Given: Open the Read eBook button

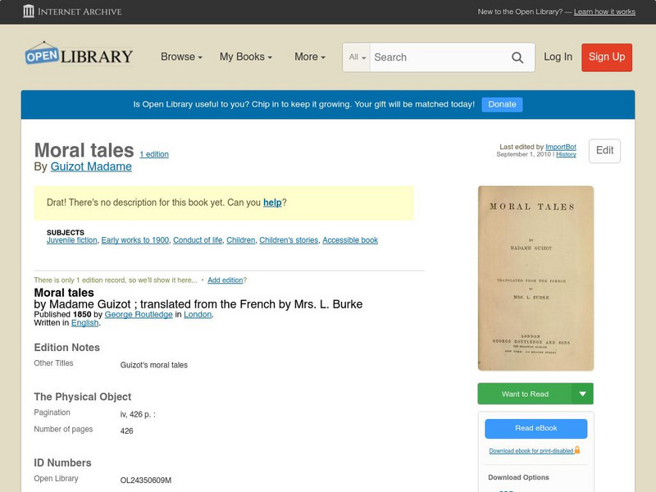Looking at the screenshot, I should [x=537, y=428].
